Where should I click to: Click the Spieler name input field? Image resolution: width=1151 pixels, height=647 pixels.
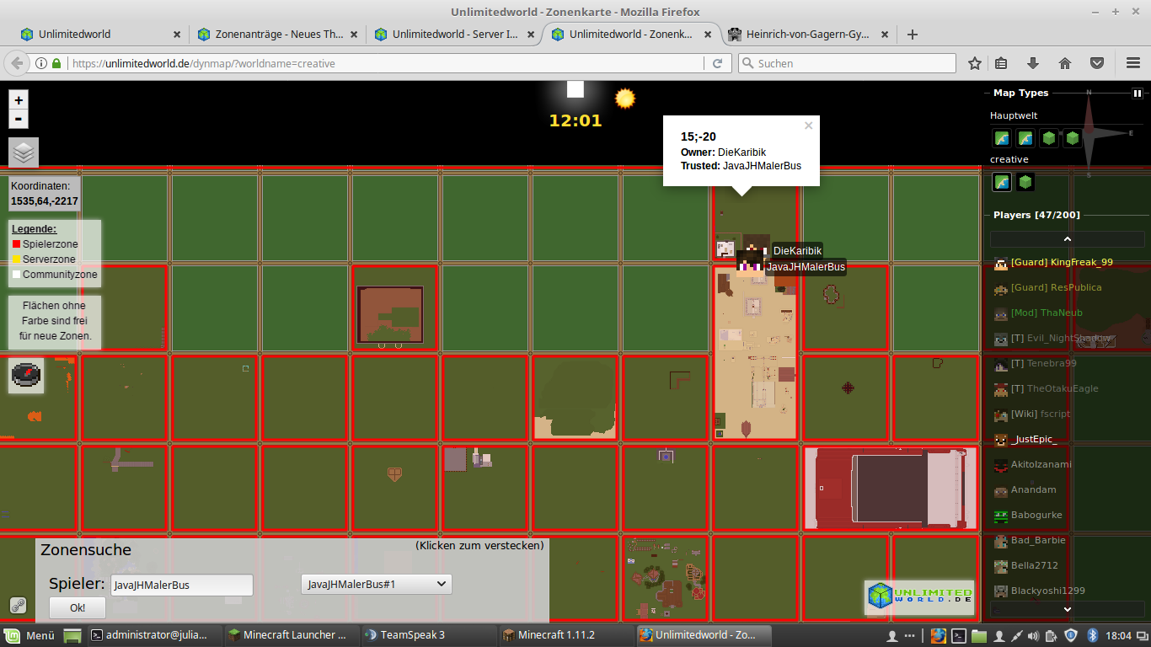[182, 585]
